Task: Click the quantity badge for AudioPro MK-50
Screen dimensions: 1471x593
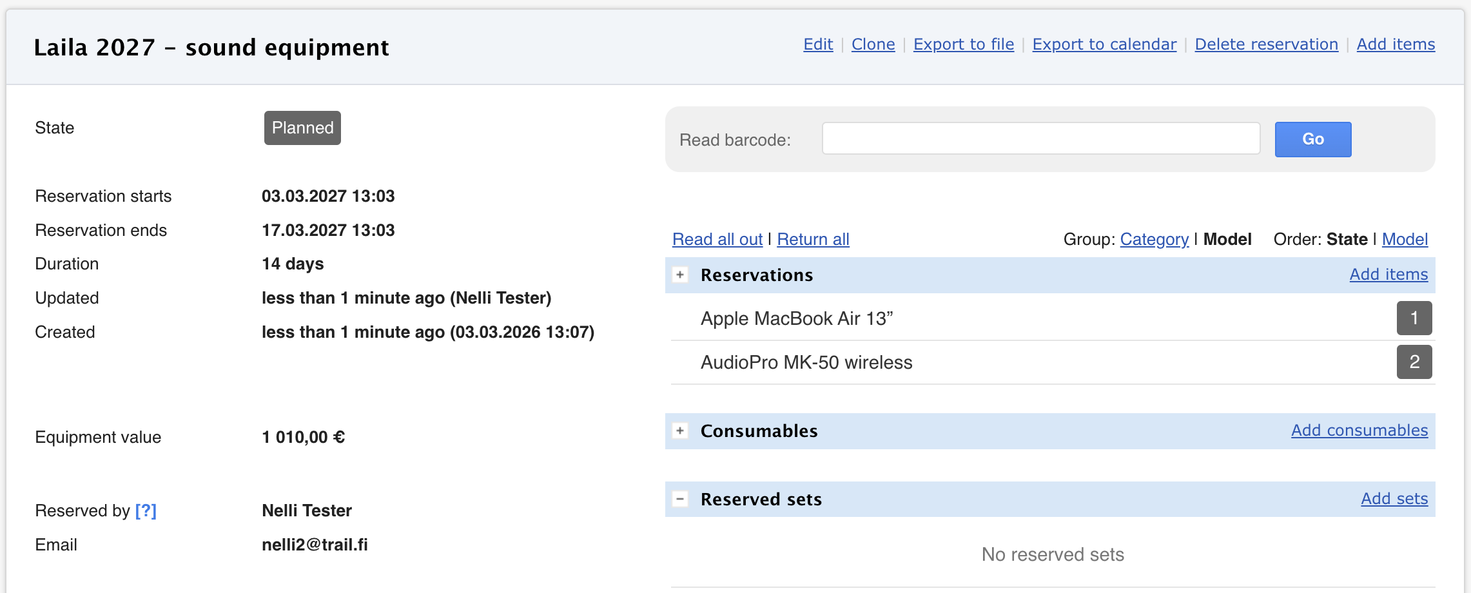Action: (1414, 362)
